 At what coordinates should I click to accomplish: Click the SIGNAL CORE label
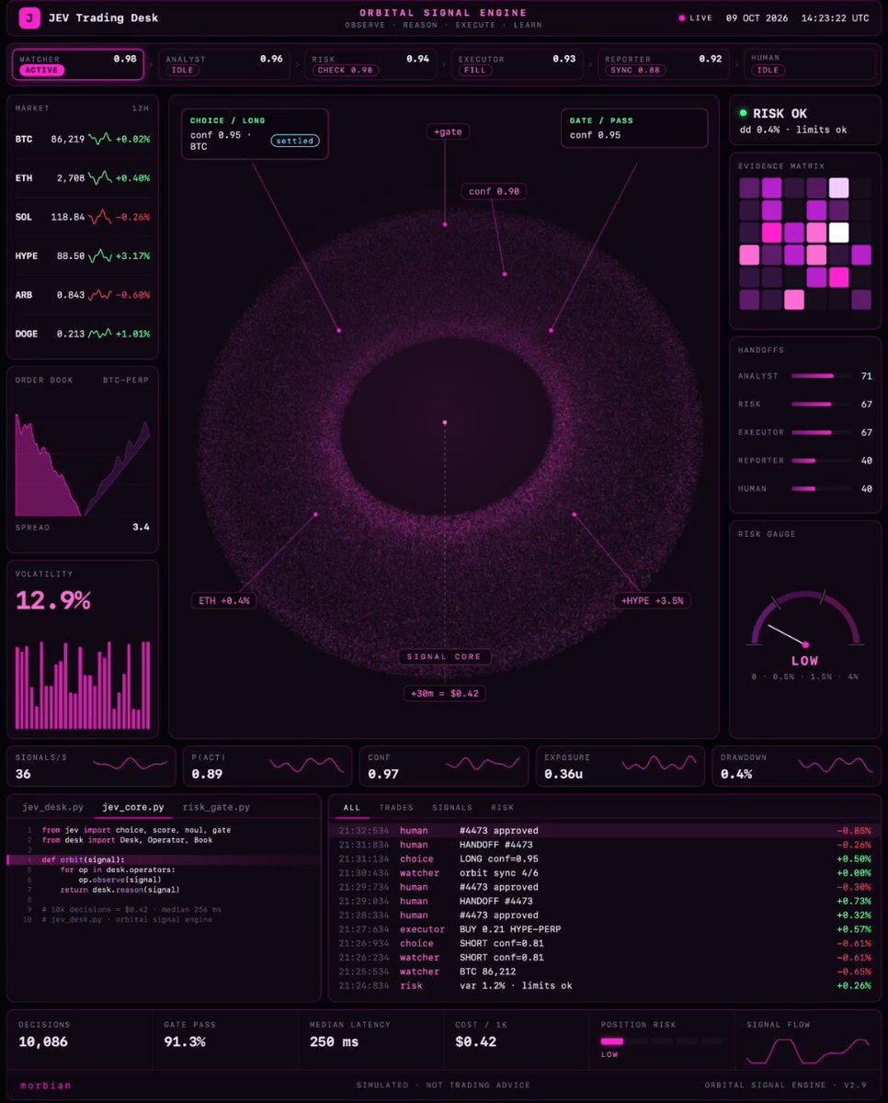445,656
